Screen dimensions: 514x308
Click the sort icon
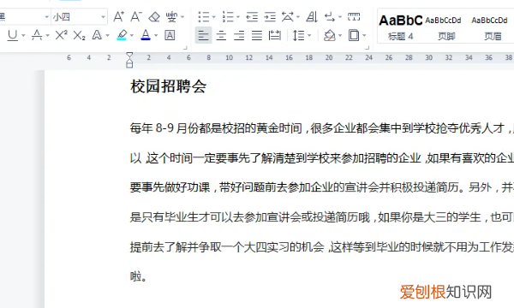tap(312, 17)
